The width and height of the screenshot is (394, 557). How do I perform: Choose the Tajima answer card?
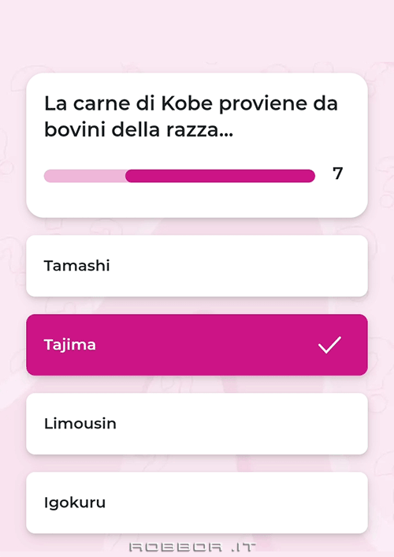click(197, 345)
